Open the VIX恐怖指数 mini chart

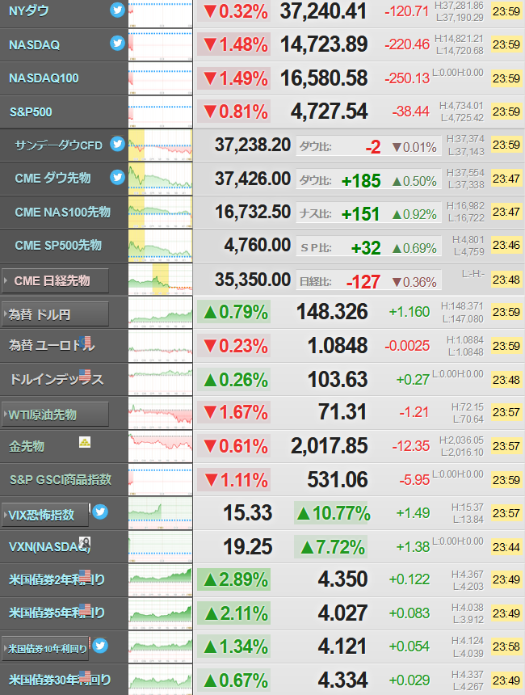161,513
